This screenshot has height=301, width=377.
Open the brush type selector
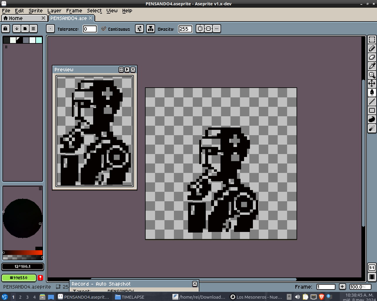point(50,29)
